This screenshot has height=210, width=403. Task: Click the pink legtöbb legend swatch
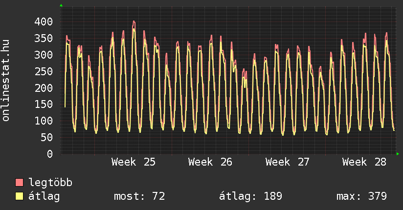coord(19,182)
